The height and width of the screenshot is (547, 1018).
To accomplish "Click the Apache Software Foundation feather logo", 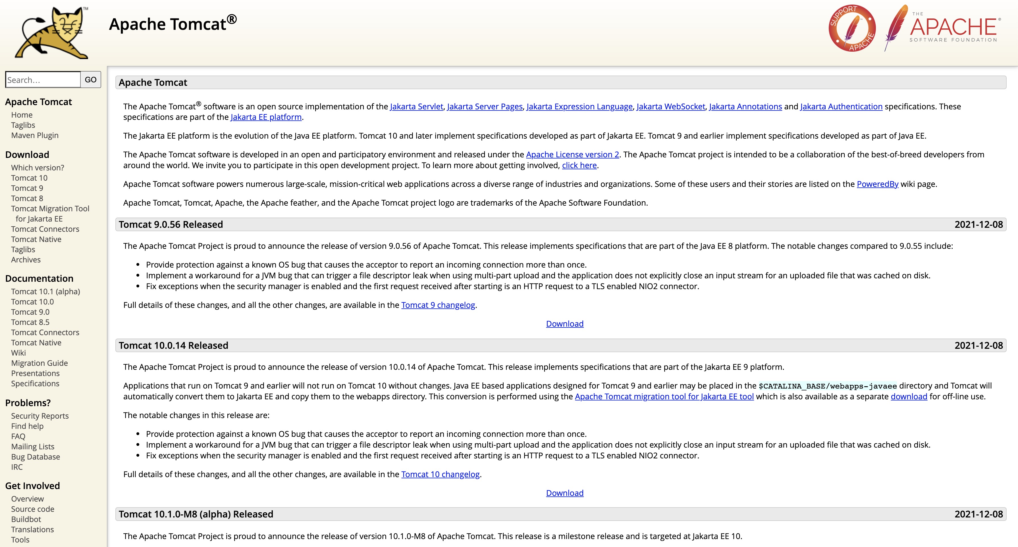I will (x=942, y=28).
